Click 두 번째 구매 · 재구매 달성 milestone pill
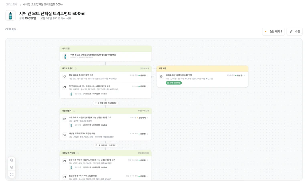The height and width of the screenshot is (184, 308). (105, 103)
